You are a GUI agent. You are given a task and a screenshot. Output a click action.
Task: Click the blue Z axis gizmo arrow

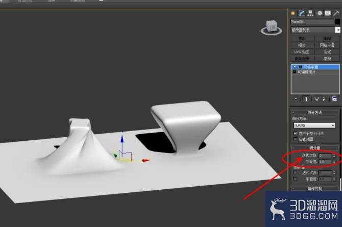pos(122,139)
